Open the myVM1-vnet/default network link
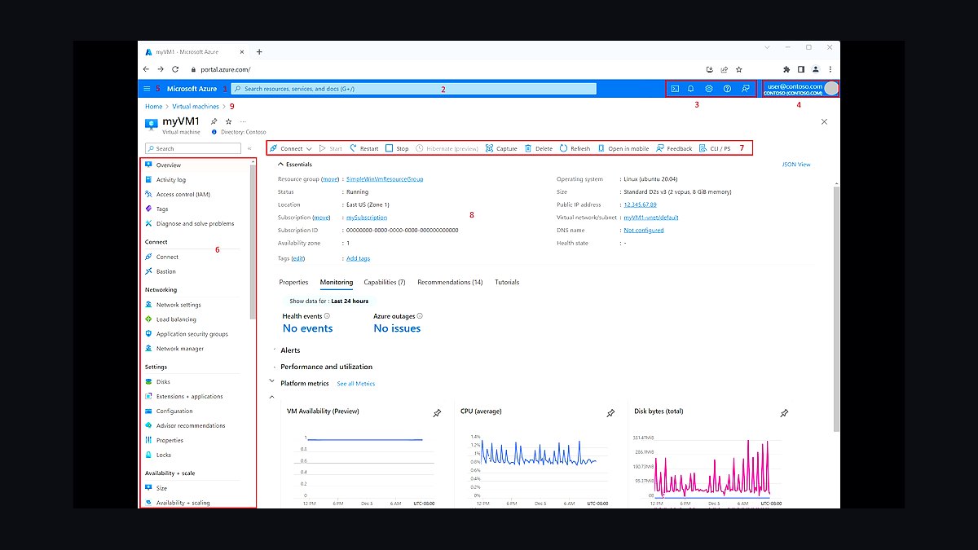Image resolution: width=978 pixels, height=550 pixels. point(651,218)
